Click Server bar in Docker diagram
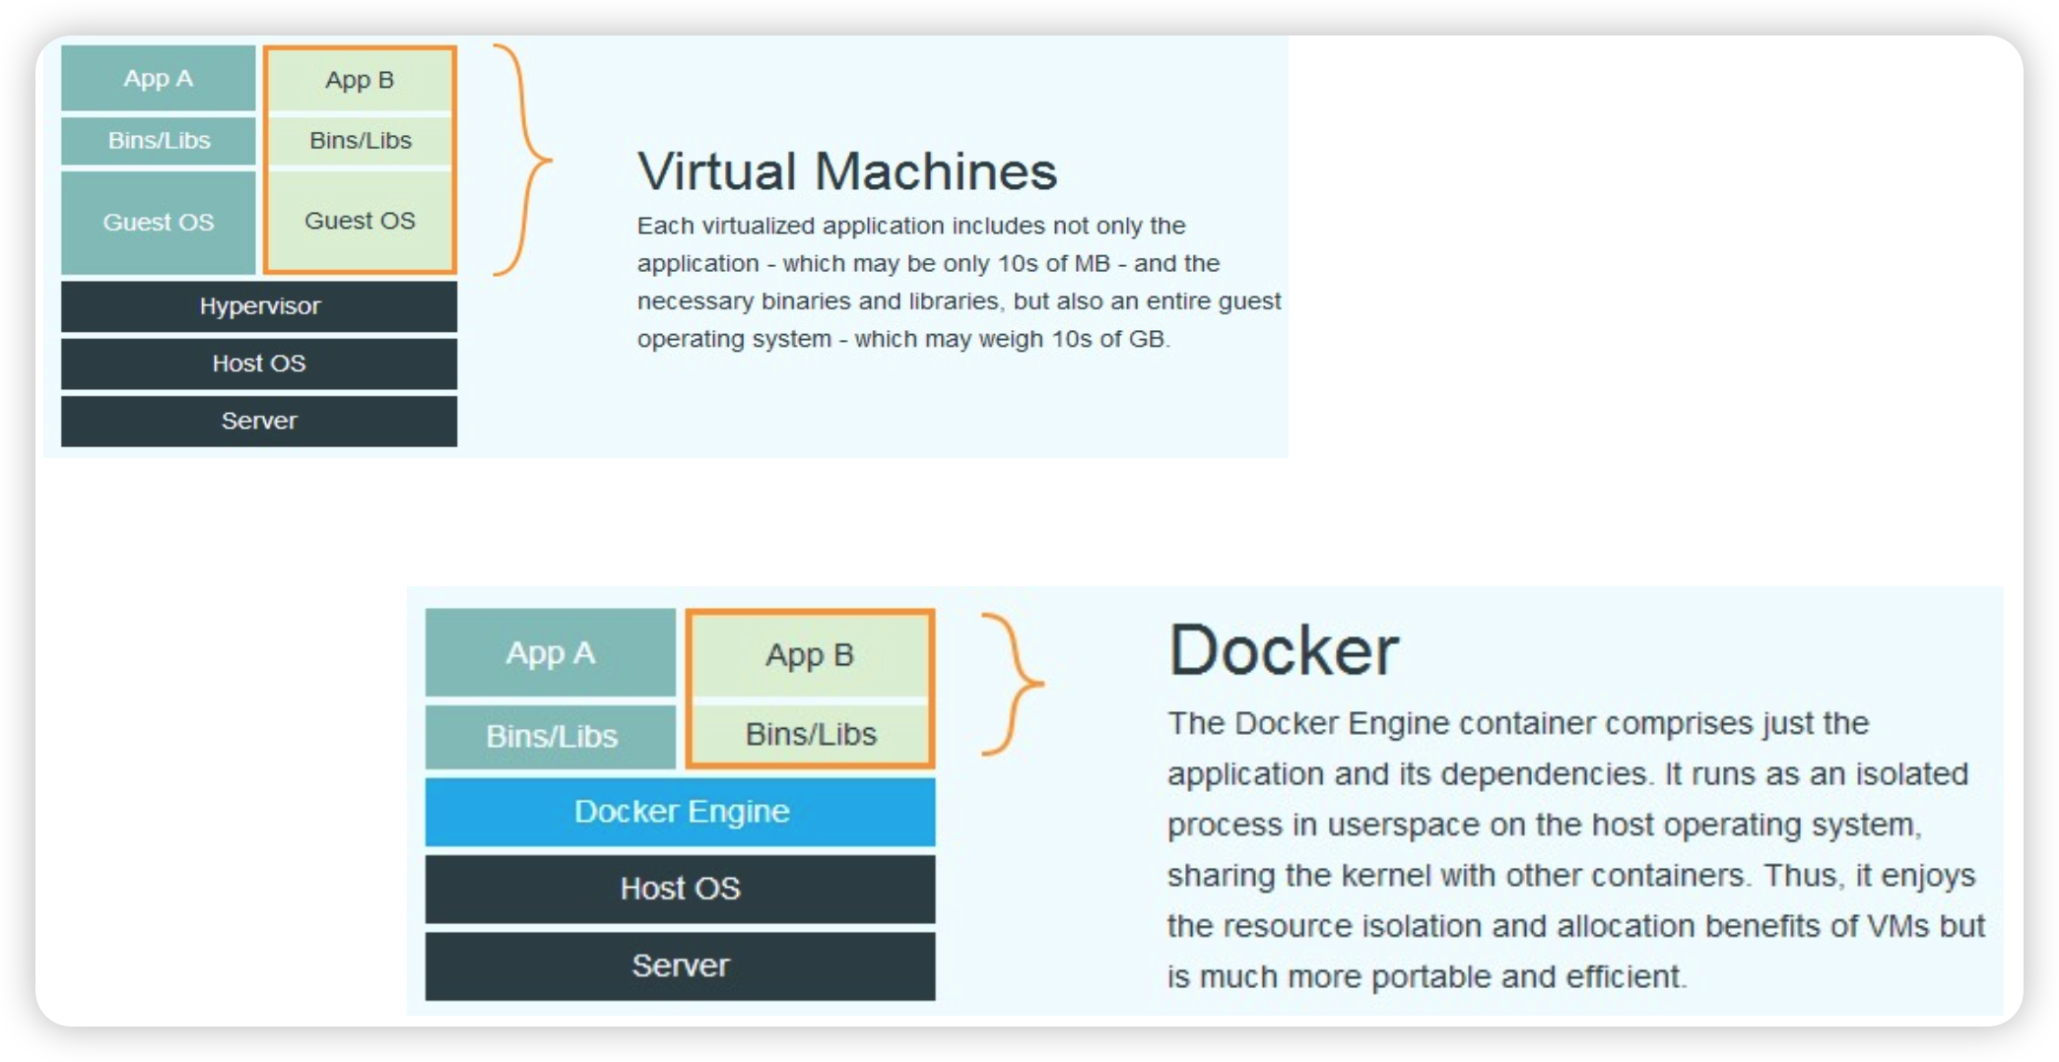This screenshot has height=1062, width=2059. pos(680,965)
